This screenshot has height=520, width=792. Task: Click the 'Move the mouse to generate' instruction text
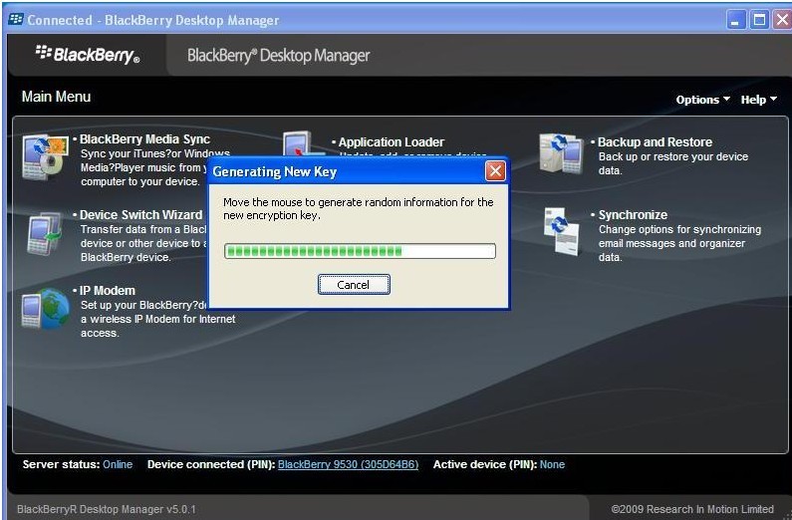tap(358, 208)
